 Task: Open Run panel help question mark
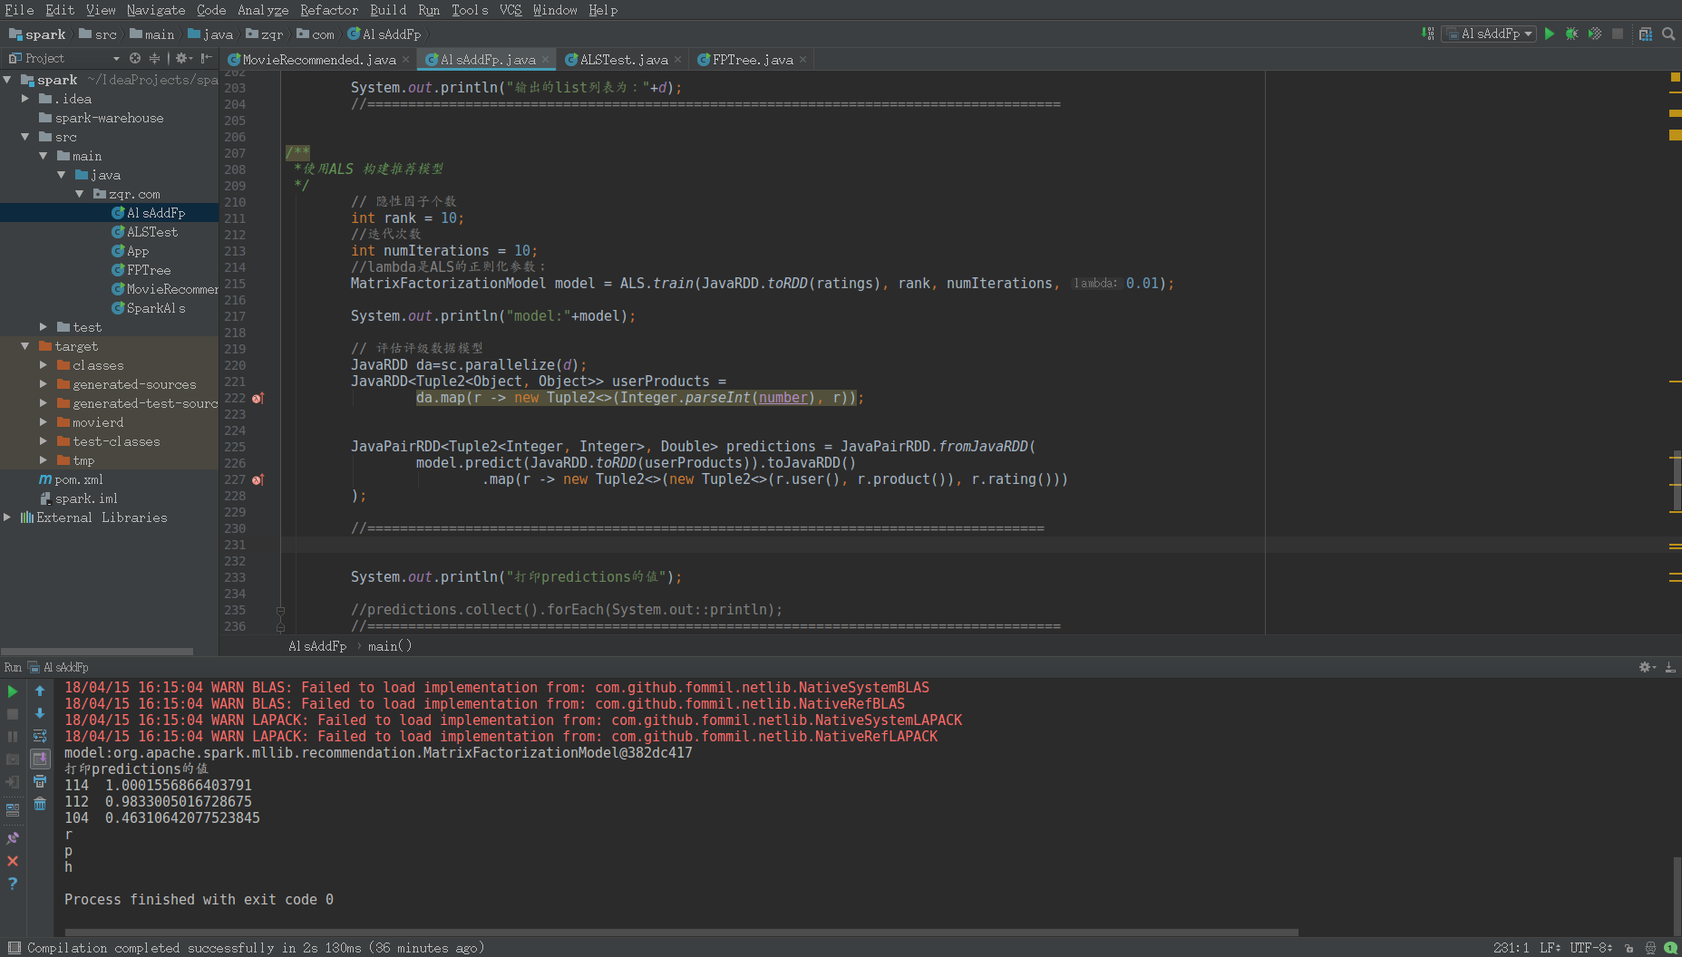pos(13,884)
